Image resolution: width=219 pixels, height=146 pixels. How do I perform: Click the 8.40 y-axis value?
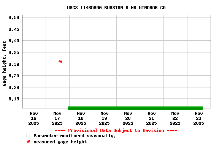(x=14, y=41)
